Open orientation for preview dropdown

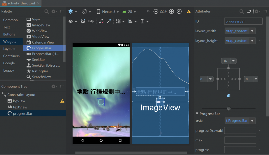point(86,12)
